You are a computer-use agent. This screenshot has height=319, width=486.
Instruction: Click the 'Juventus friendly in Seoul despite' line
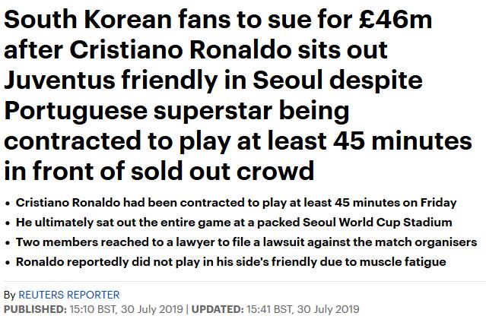[213, 81]
